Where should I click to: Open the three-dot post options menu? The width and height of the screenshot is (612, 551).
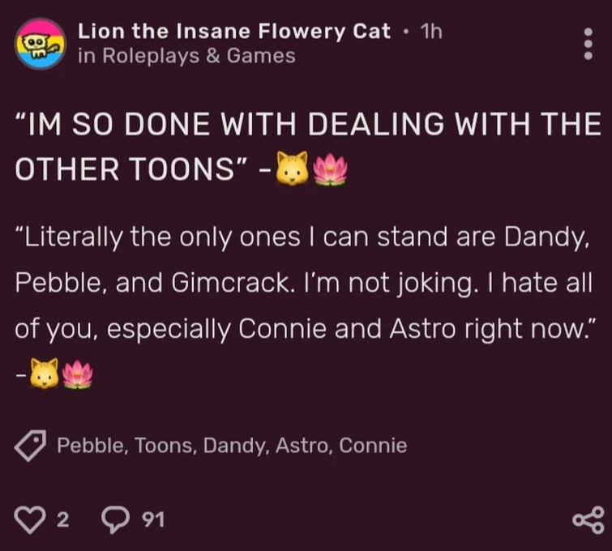click(588, 44)
